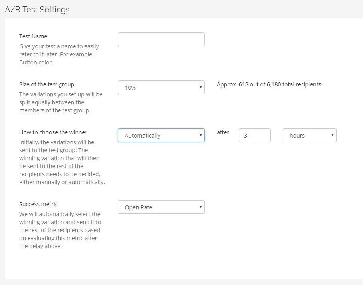Click the success metric explanation paragraph
This screenshot has width=363, height=285.
pos(60,230)
